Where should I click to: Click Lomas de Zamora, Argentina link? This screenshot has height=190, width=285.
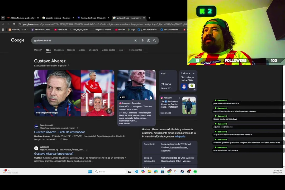click(174, 149)
